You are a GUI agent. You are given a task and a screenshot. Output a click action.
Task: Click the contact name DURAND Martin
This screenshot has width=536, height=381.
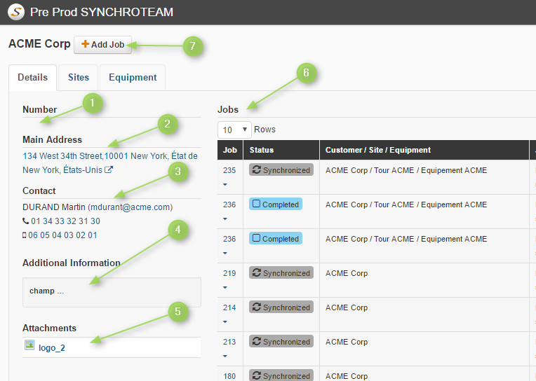pyautogui.click(x=53, y=207)
